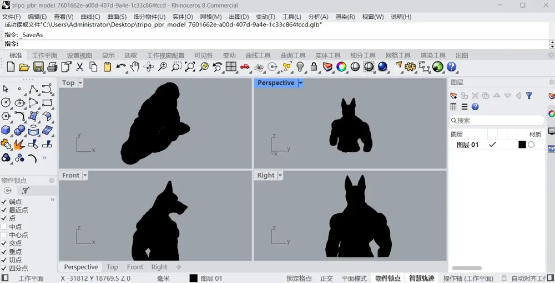Viewport: 555px width, 283px height.
Task: Click the blue render sphere icon
Action: [382, 66]
